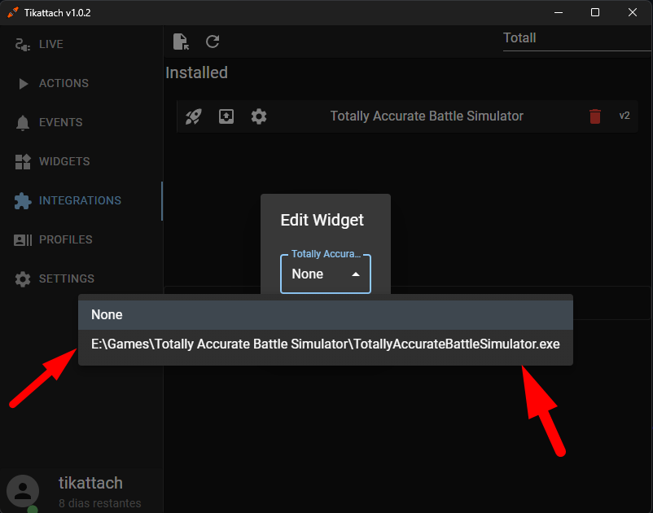
Task: Click the import file icon in toolbar
Action: click(x=181, y=42)
